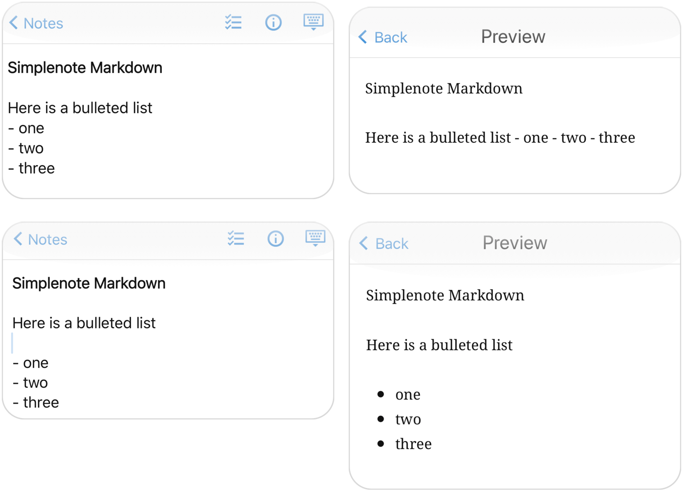Hide keyboard in the bottom note editor
The image size is (683, 492).
coord(315,238)
